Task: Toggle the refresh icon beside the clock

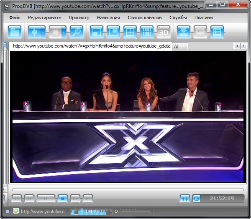Action: [x=197, y=199]
